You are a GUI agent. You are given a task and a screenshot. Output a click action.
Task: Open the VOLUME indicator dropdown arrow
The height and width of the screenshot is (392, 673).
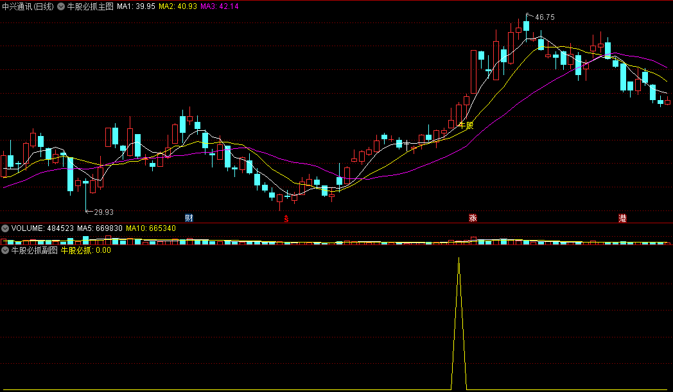(5, 228)
